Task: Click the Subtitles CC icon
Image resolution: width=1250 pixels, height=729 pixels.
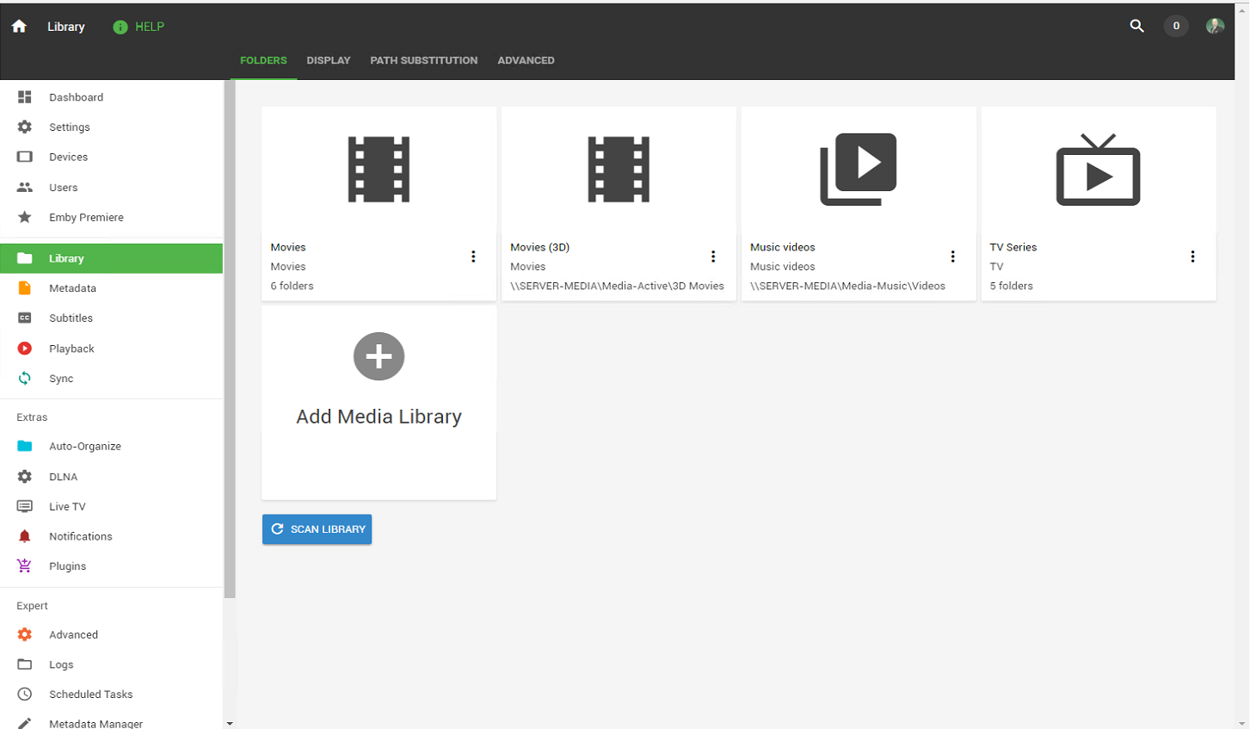Action: (x=25, y=318)
